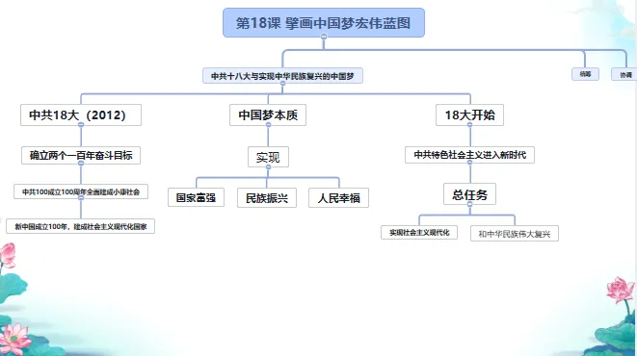Select the 人民幸福 node
Screen dimensions: 637x356
338,198
